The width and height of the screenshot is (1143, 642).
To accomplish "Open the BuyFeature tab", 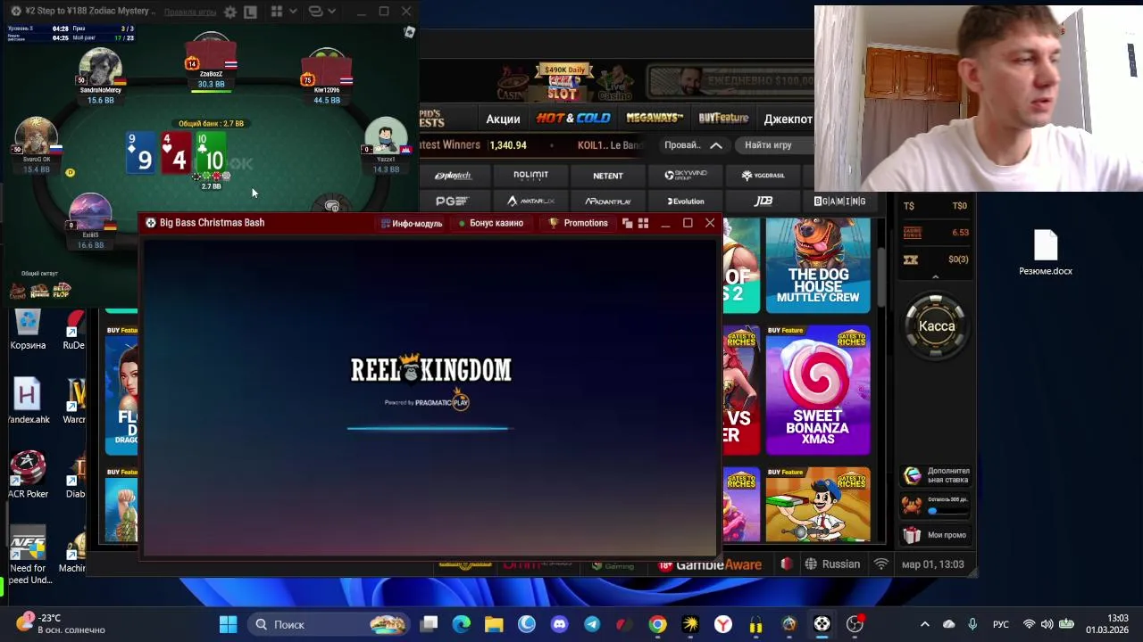I will click(723, 118).
